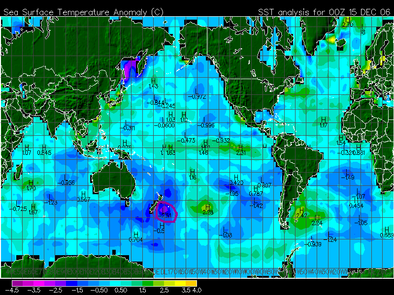Click the -0.321 anomaly value

tap(345, 152)
